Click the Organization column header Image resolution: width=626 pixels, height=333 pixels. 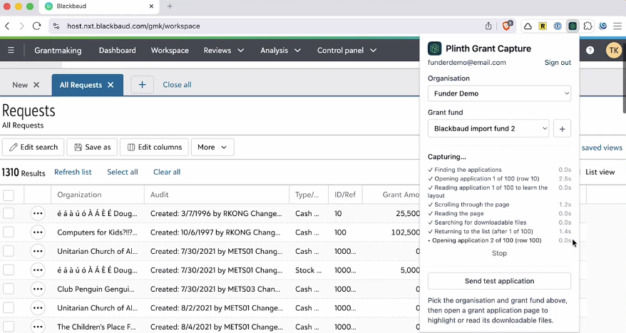(x=79, y=195)
